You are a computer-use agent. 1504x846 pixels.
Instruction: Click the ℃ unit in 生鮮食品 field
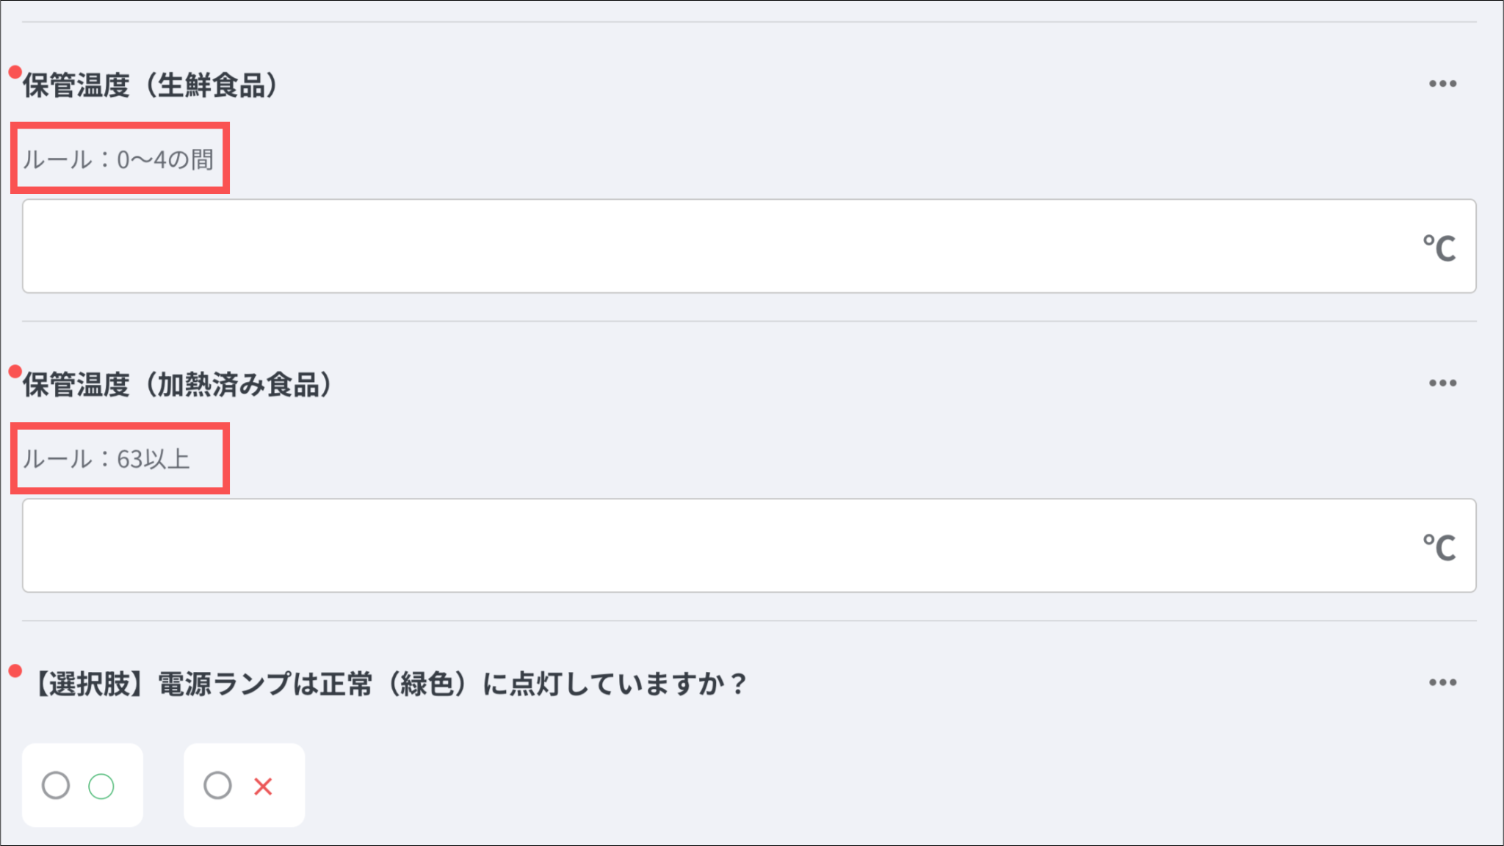(x=1439, y=248)
